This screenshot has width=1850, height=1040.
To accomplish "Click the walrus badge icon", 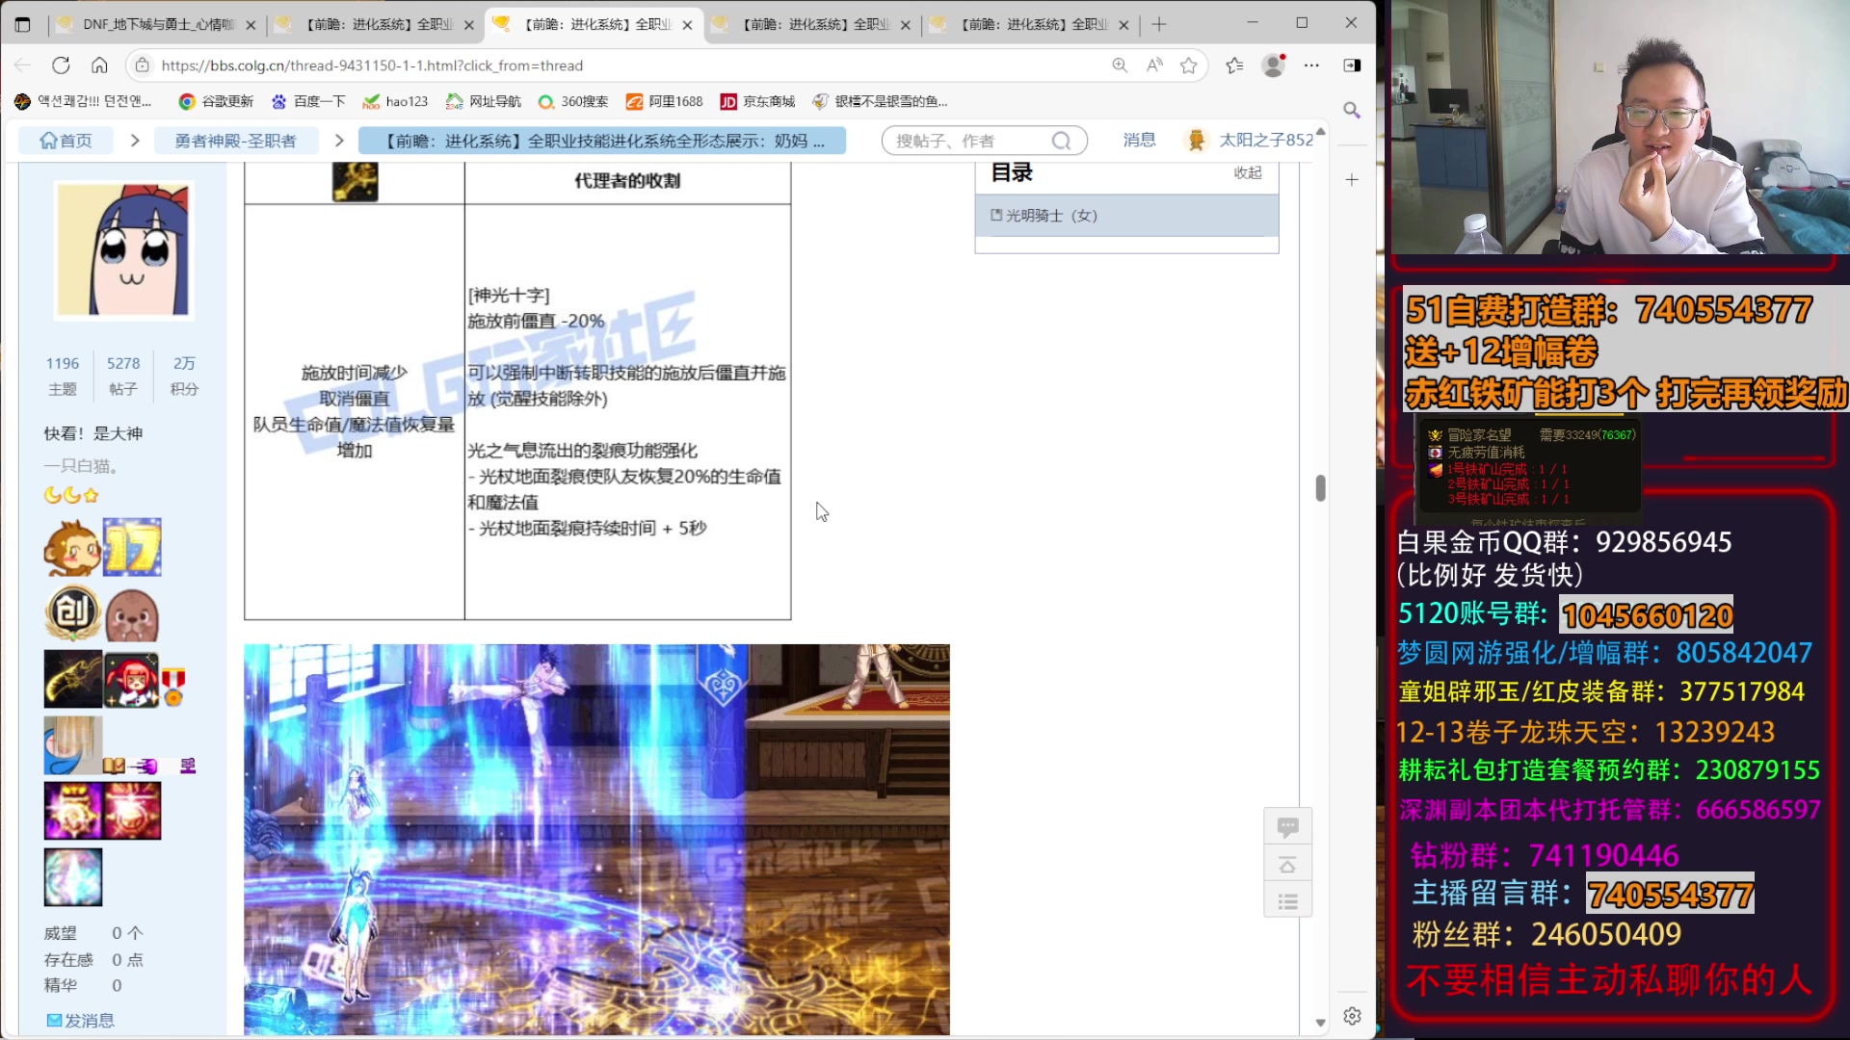I will 132,614.
